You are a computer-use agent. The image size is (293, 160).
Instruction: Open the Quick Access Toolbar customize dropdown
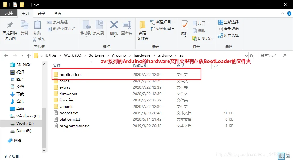point(28,5)
